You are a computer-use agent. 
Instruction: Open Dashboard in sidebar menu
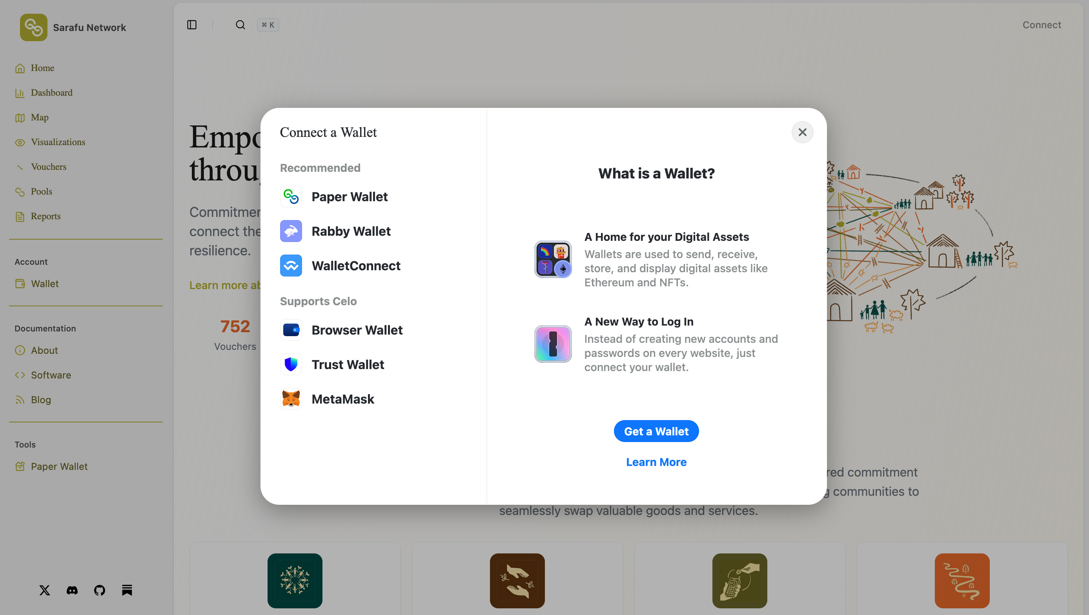pyautogui.click(x=51, y=93)
